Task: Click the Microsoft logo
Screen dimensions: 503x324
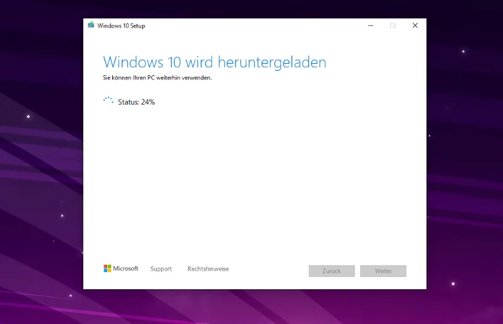Action: pos(121,268)
